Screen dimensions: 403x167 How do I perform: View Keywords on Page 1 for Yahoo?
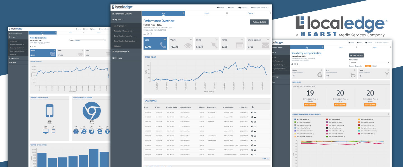click(370, 105)
